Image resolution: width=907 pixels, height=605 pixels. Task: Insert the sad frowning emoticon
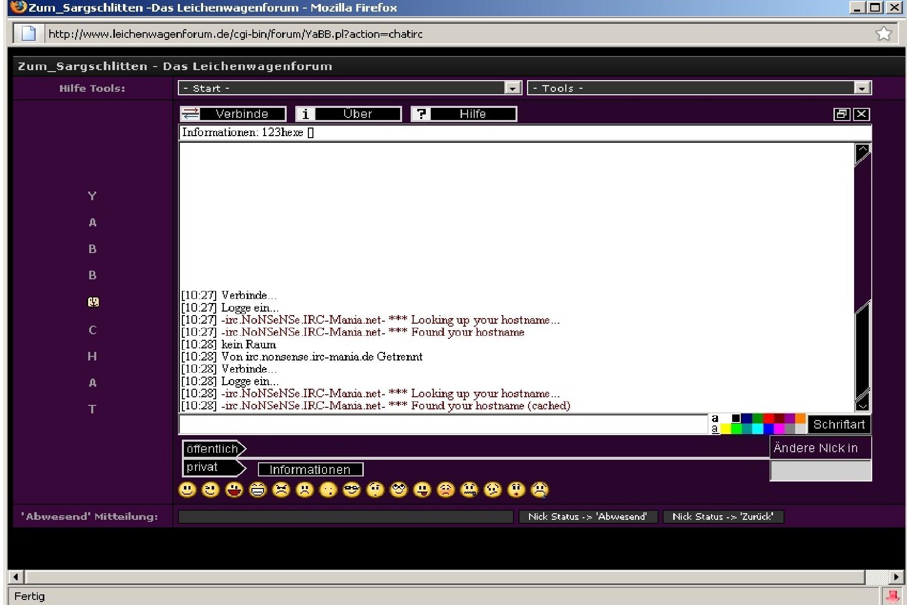pos(305,490)
